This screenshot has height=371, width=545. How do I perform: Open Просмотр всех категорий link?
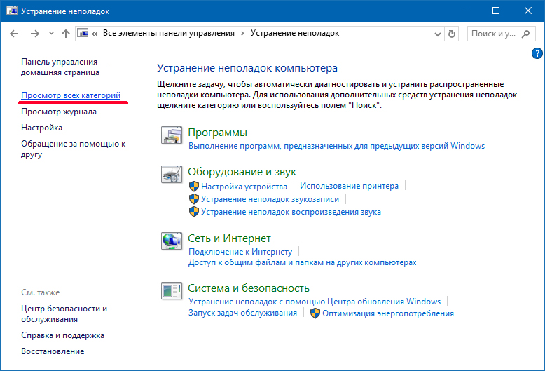71,95
